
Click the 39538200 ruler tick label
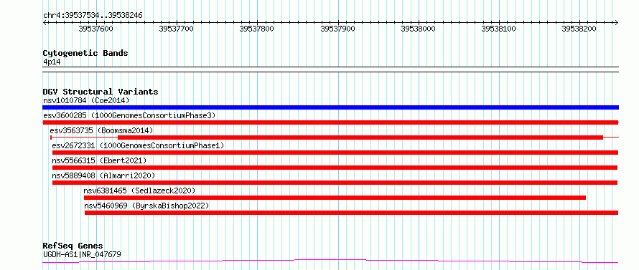tap(579, 29)
